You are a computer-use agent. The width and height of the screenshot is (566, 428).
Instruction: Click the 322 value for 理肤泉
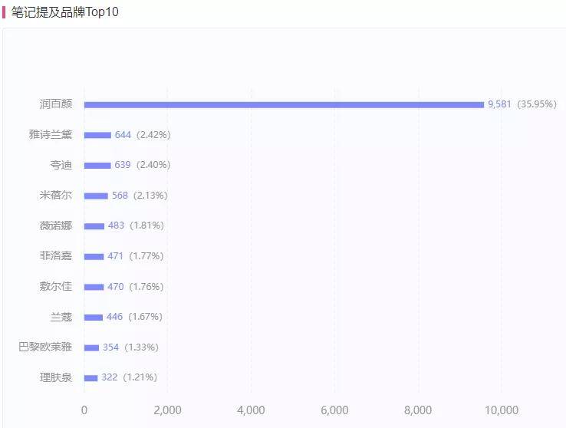point(109,377)
